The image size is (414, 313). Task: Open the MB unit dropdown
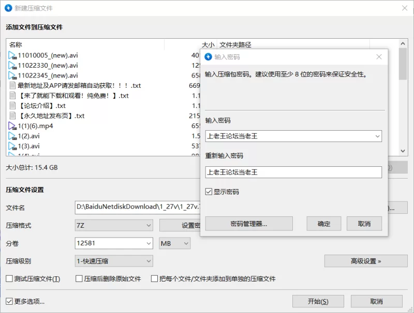[174, 243]
